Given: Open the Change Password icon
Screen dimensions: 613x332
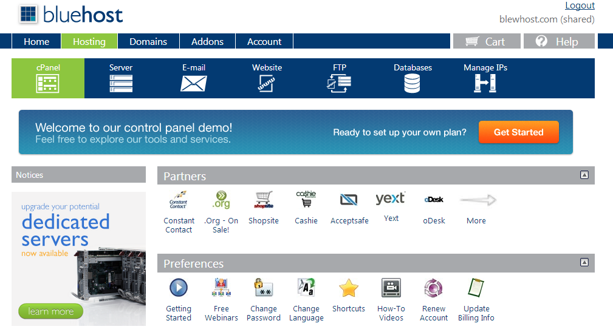Looking at the screenshot, I should [x=264, y=288].
